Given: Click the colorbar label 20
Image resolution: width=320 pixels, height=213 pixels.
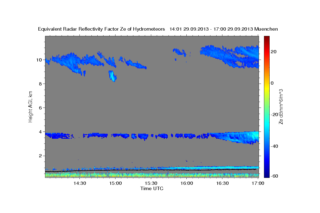Looking at the screenshot, I should (x=273, y=52).
